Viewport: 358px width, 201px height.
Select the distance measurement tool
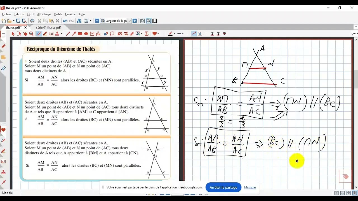[x=98, y=34]
